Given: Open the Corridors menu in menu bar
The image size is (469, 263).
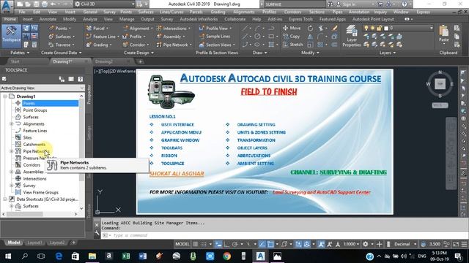Looking at the screenshot, I should pos(292,12).
